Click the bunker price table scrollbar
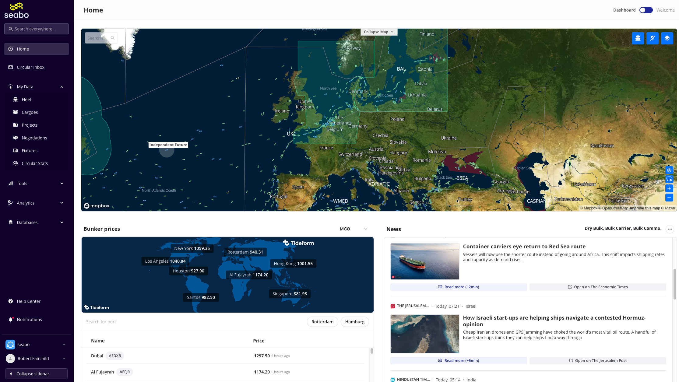This screenshot has width=679, height=382. pos(371,351)
